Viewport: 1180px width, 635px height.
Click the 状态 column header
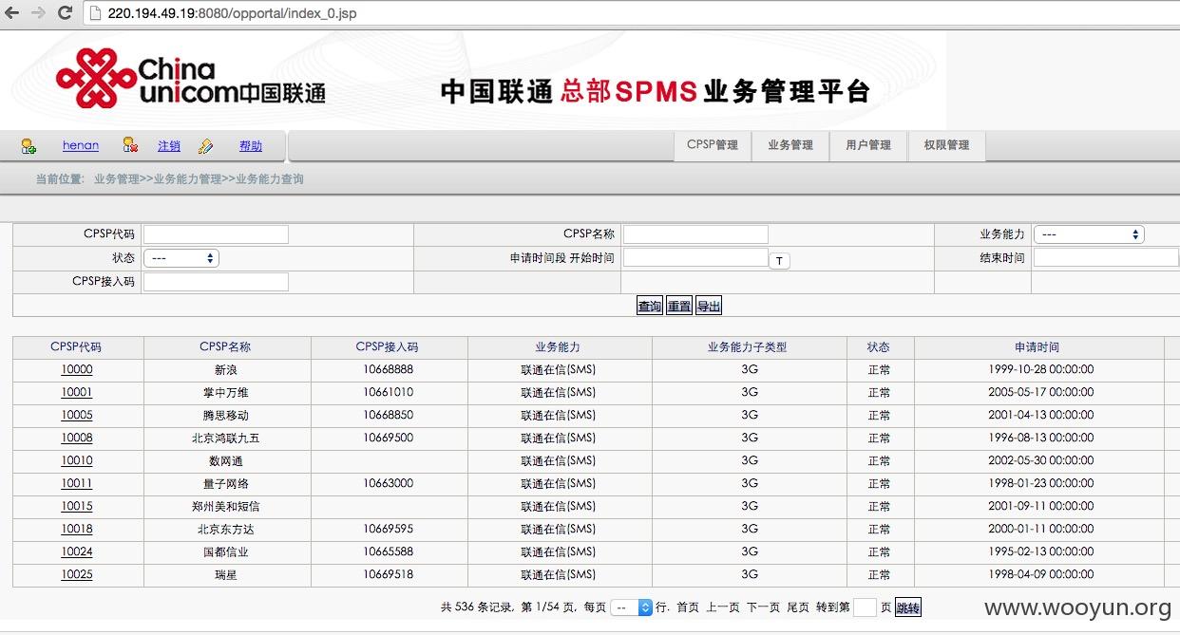click(x=879, y=347)
